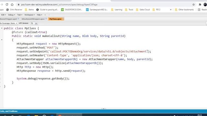Viewport: 207px width, 116px height.
Task: Open the Learning bookmarks folder
Action: tap(117, 10)
